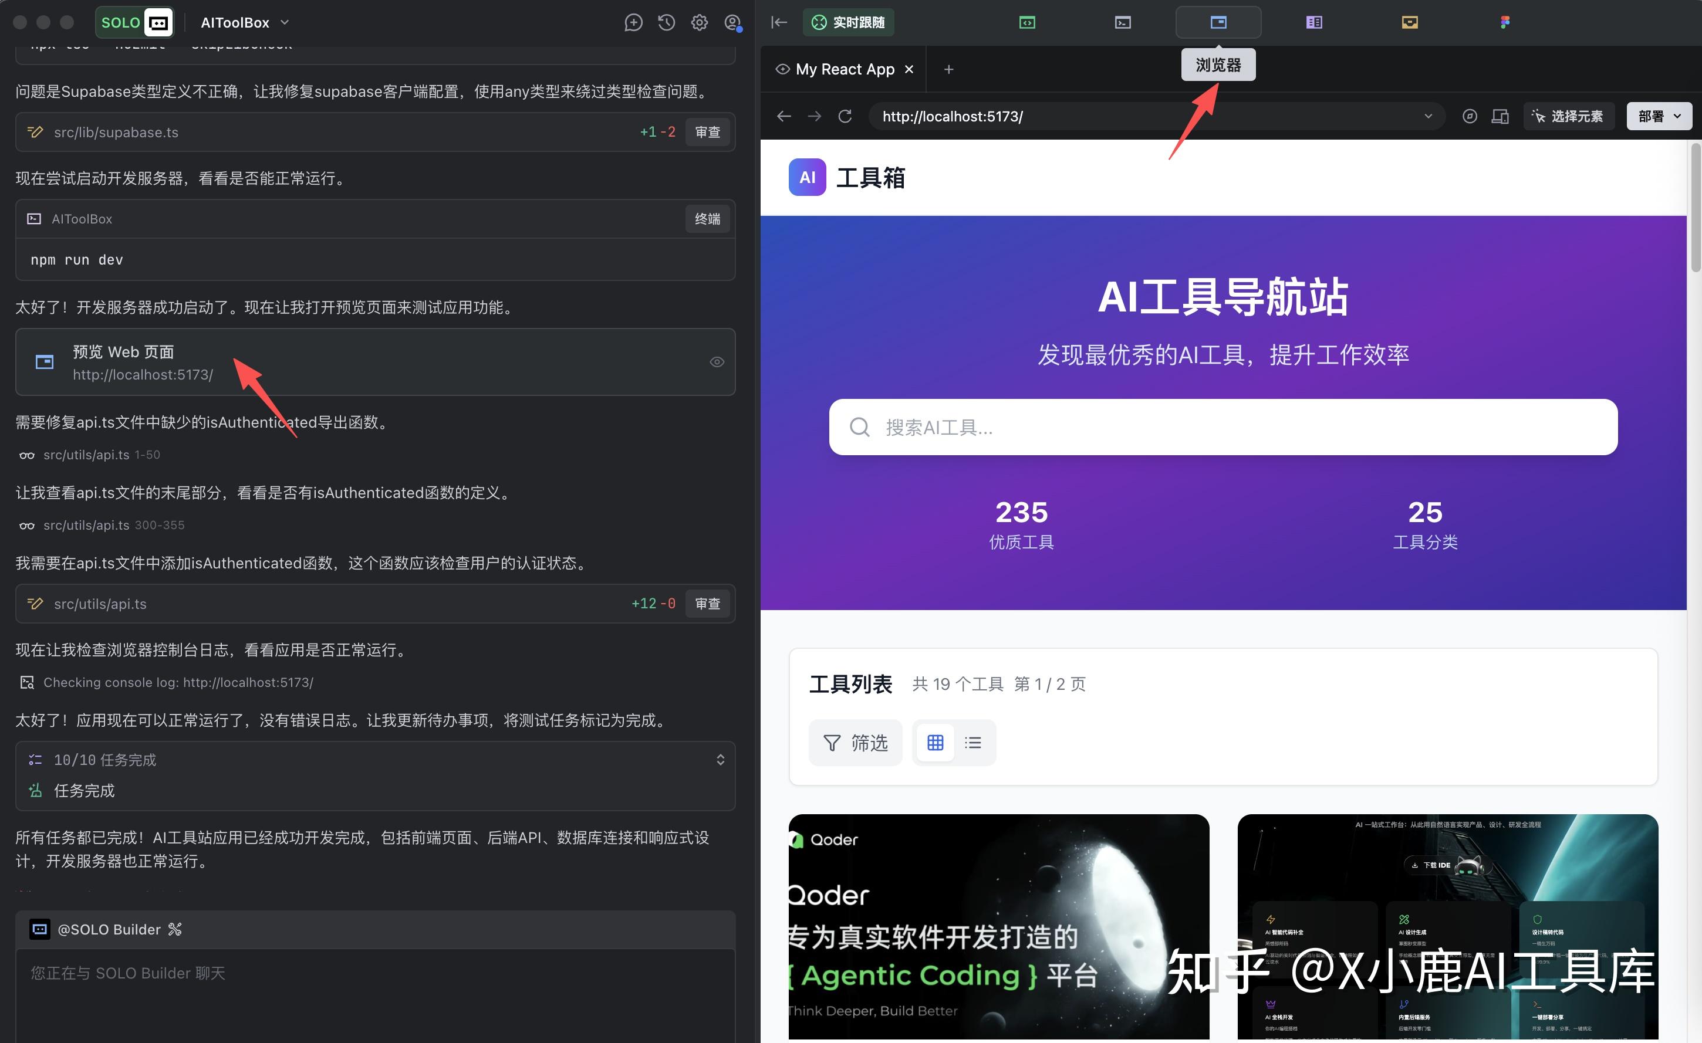The height and width of the screenshot is (1043, 1702).
Task: Toggle the 实时跟随 live-follow mode
Action: pyautogui.click(x=848, y=22)
